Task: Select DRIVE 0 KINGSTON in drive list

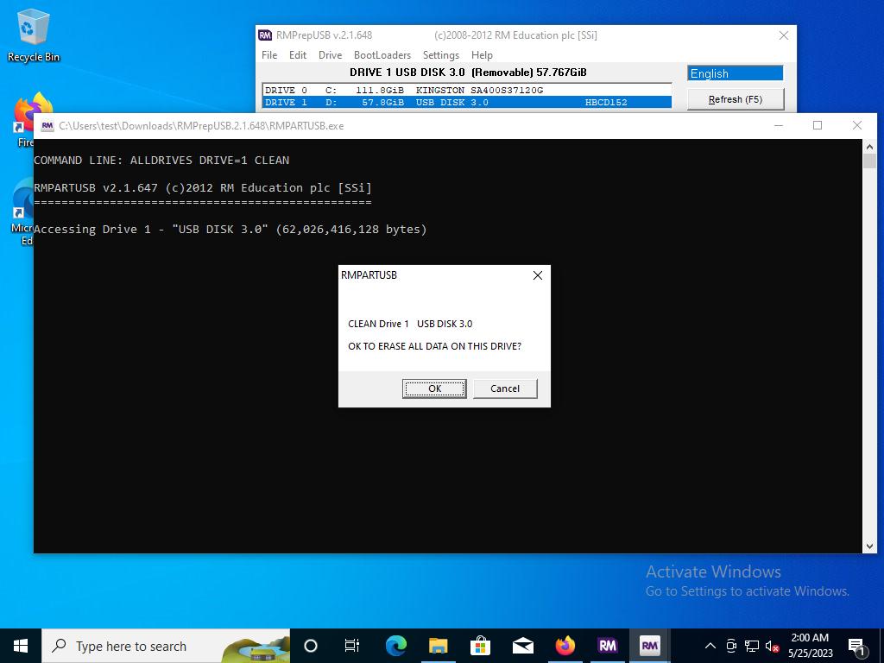Action: (466, 90)
